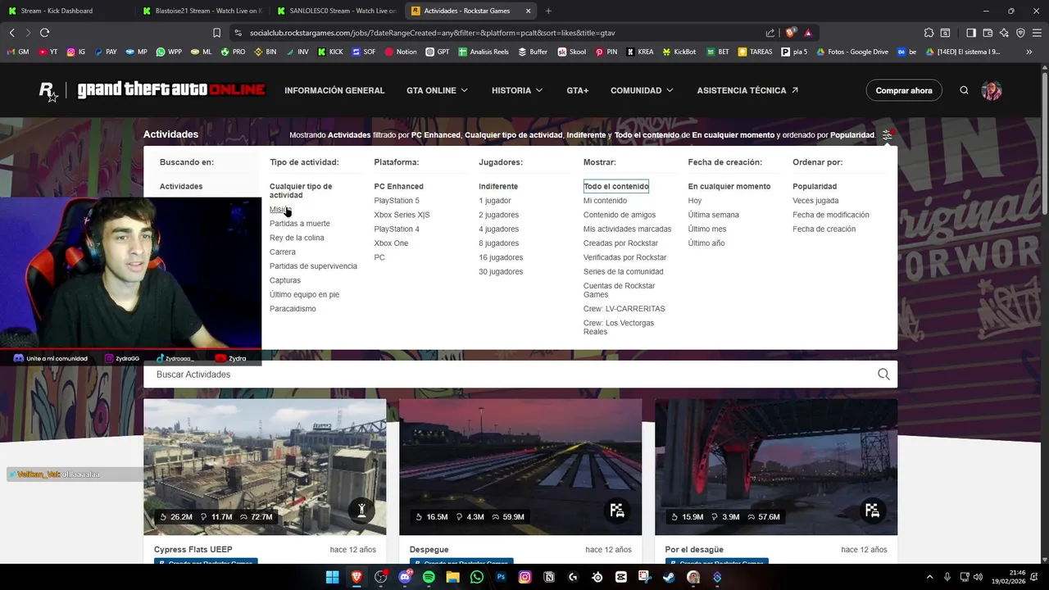Open the site search magnifier icon

[x=964, y=90]
